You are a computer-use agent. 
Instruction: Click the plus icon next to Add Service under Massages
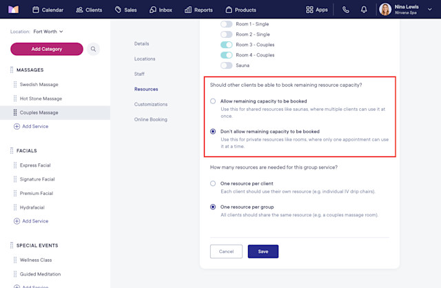(17, 126)
